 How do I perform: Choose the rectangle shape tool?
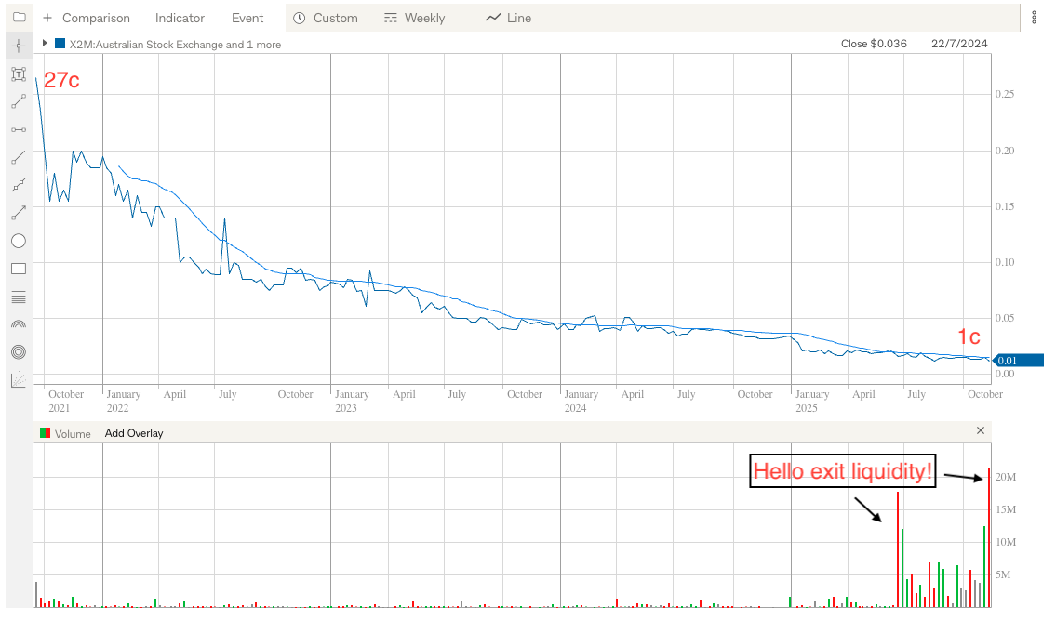[x=19, y=269]
